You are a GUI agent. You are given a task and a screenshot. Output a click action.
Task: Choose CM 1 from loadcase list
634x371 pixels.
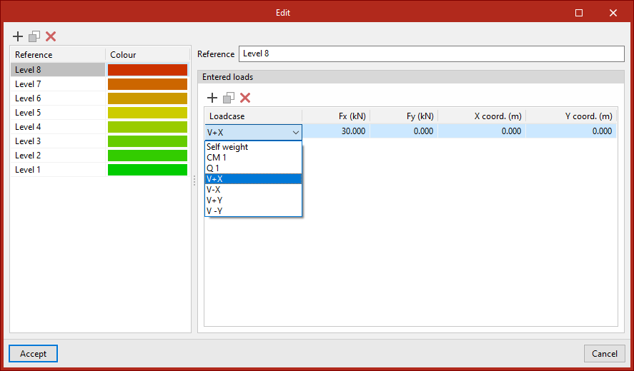pyautogui.click(x=253, y=158)
